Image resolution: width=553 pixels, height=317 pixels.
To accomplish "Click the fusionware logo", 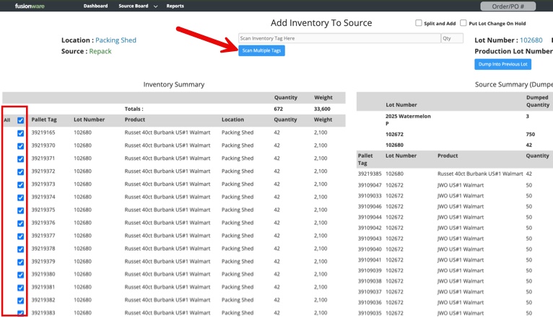I will point(30,6).
